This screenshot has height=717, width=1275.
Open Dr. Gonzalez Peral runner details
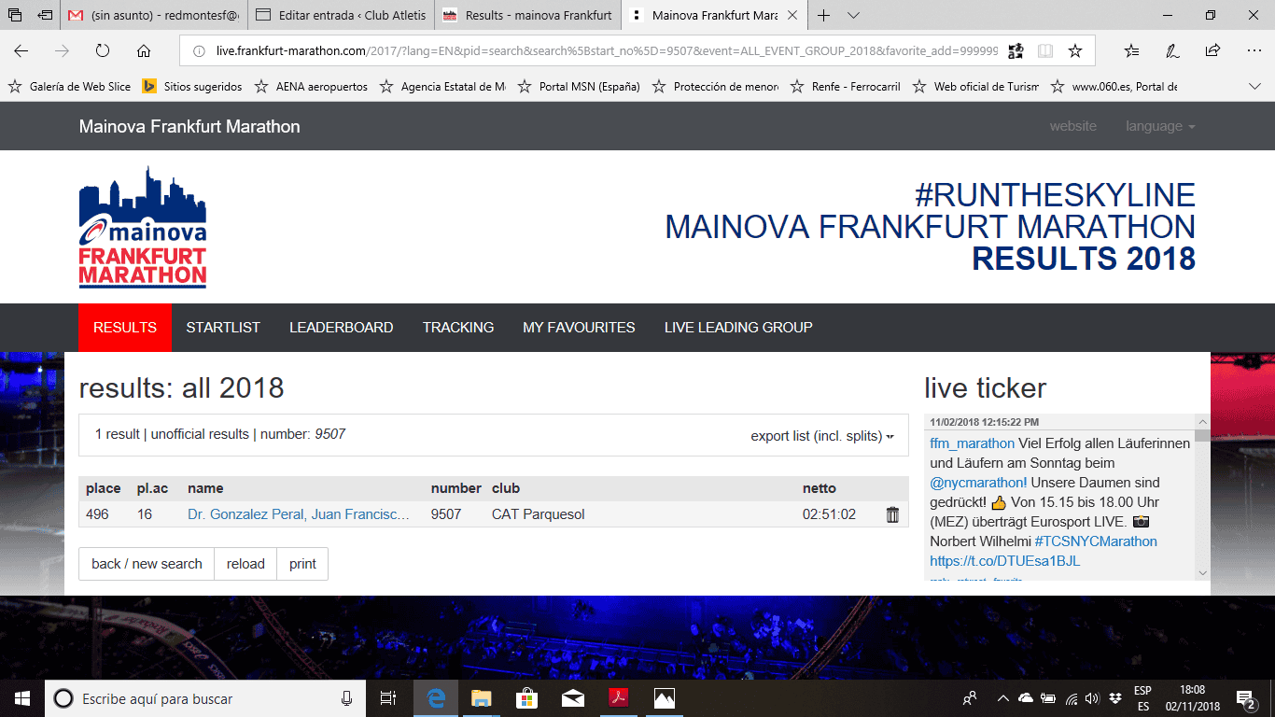coord(298,514)
